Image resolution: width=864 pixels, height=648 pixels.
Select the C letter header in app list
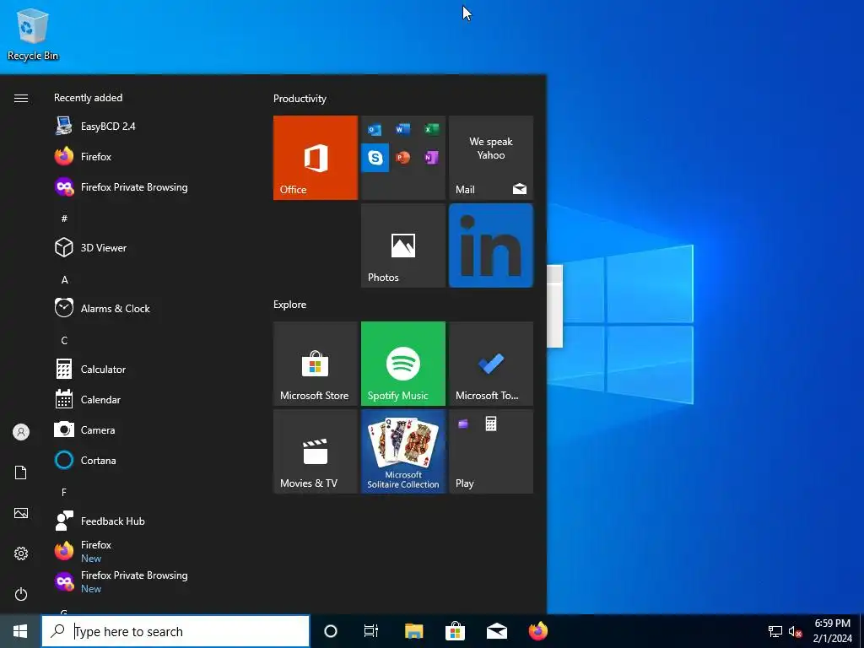(64, 341)
